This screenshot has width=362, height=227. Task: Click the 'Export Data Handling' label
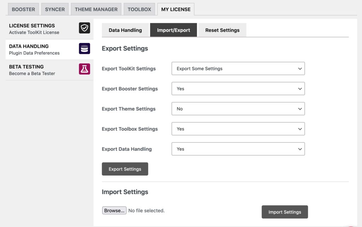(127, 149)
